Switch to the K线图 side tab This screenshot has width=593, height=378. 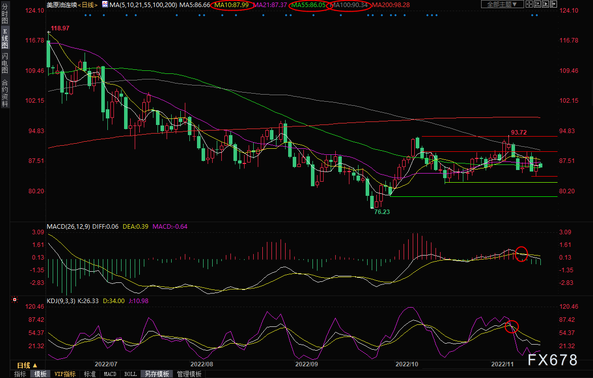tap(5, 38)
